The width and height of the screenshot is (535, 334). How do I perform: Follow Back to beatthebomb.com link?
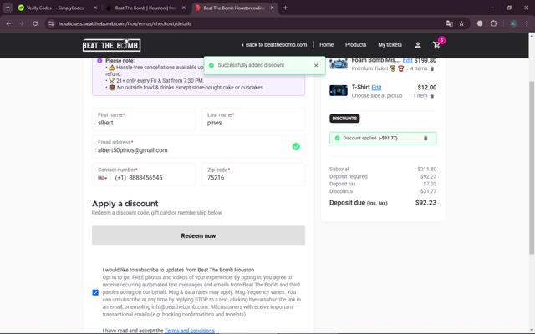[x=274, y=44]
